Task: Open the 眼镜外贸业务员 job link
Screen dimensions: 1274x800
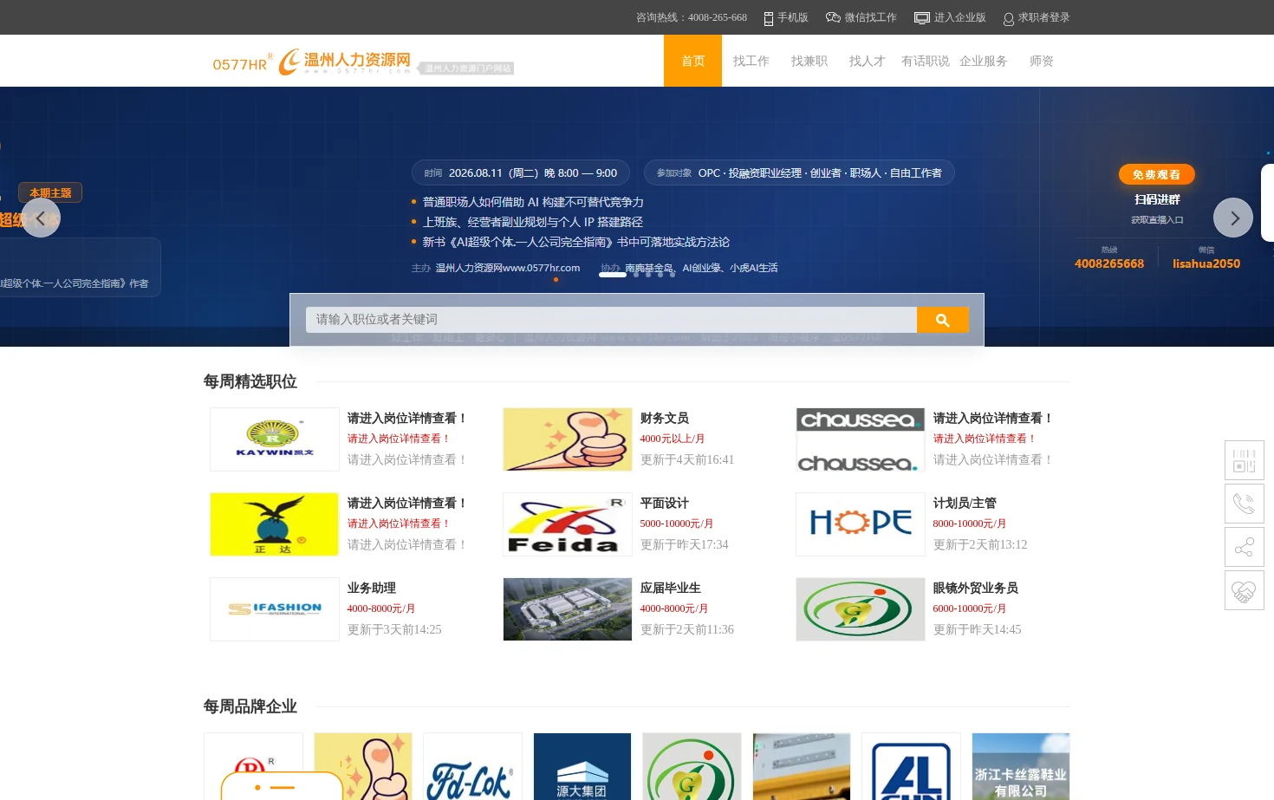Action: [x=975, y=589]
